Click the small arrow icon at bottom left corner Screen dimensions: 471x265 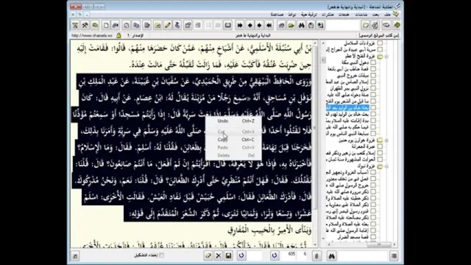[x=75, y=256]
